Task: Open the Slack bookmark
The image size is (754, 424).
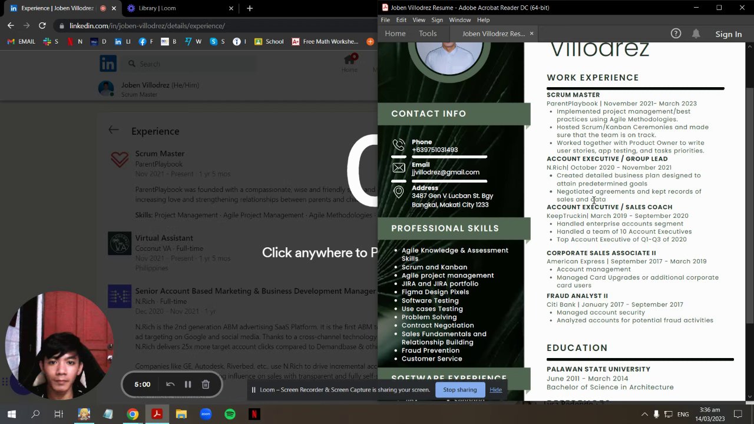Action: (x=51, y=41)
